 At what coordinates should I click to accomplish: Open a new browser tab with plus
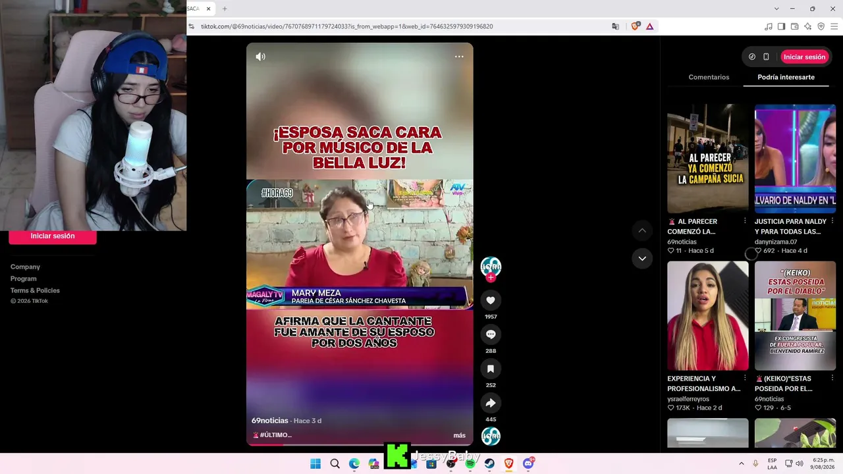tap(225, 9)
